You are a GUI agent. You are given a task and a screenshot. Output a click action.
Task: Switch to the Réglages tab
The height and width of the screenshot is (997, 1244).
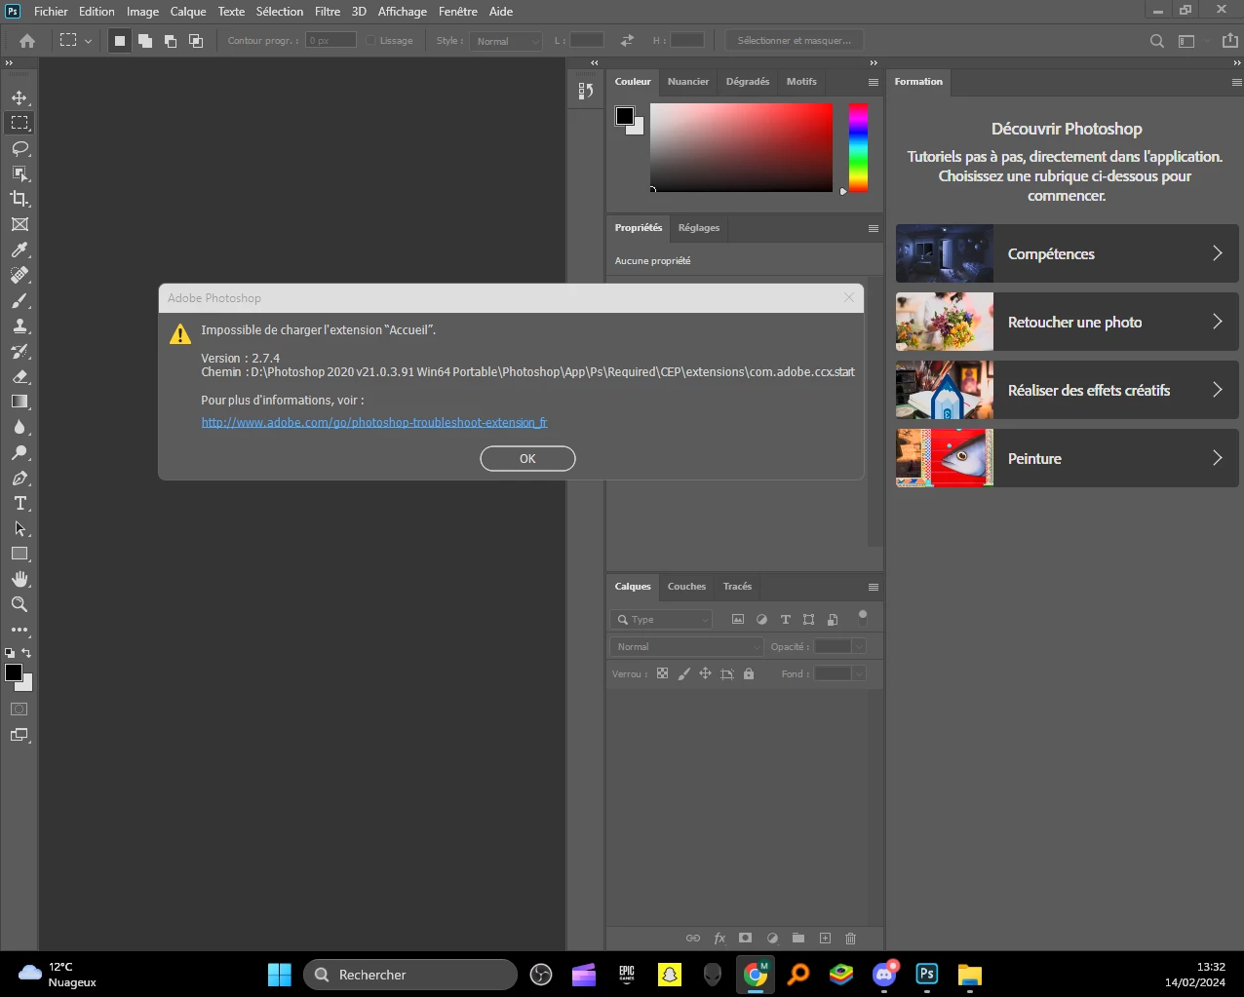tap(699, 228)
